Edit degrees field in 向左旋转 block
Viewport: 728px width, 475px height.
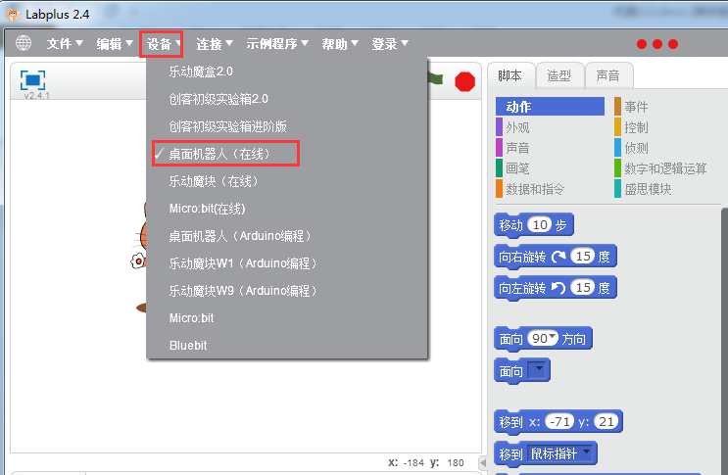coord(583,288)
